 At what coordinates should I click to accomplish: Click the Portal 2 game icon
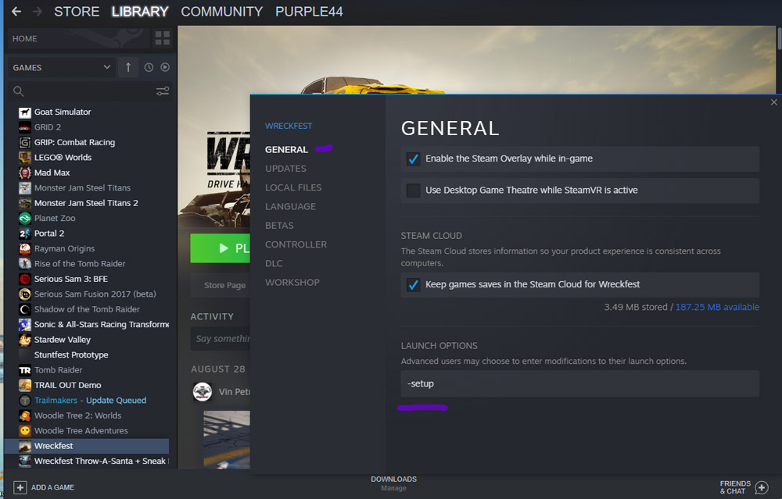[x=25, y=233]
